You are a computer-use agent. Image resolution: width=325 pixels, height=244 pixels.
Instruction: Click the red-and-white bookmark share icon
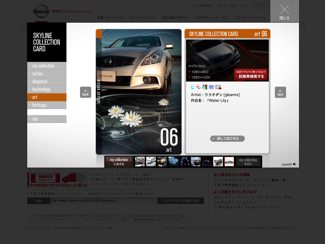[198, 87]
